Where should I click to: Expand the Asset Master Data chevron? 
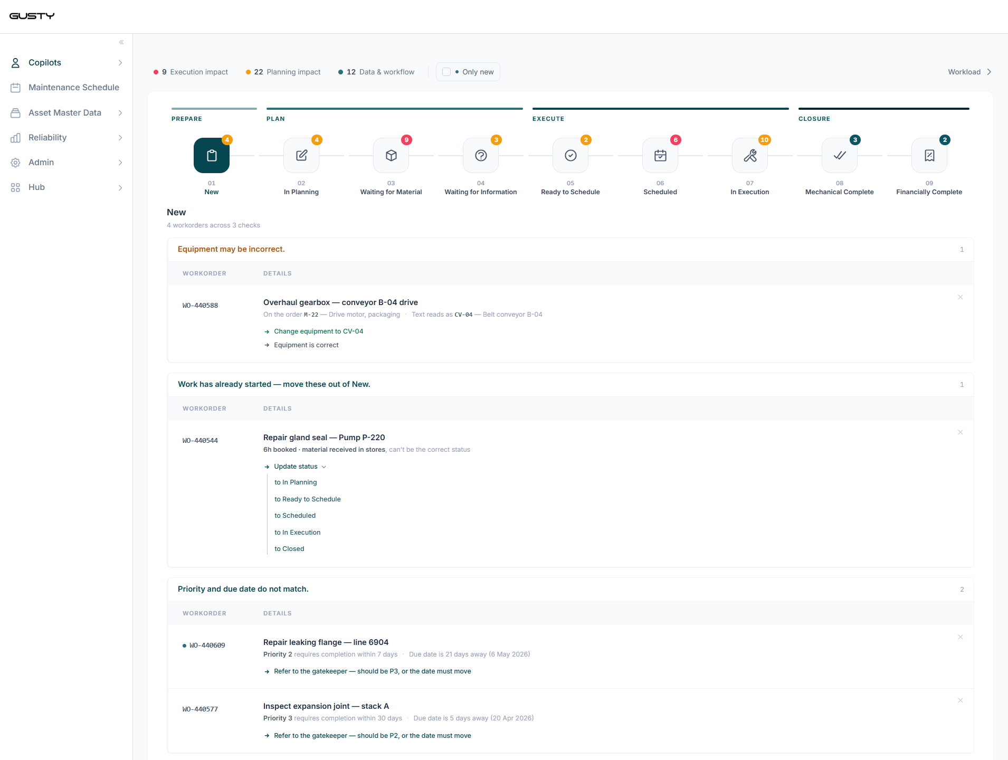click(120, 113)
